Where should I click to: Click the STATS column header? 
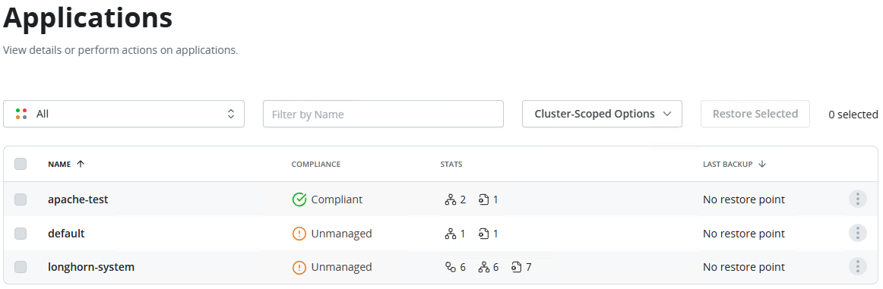point(451,164)
